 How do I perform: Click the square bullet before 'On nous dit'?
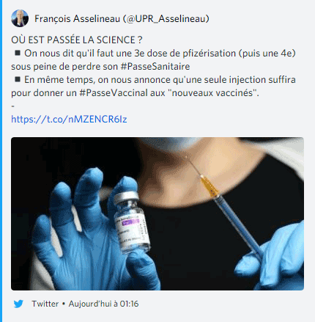coord(18,53)
